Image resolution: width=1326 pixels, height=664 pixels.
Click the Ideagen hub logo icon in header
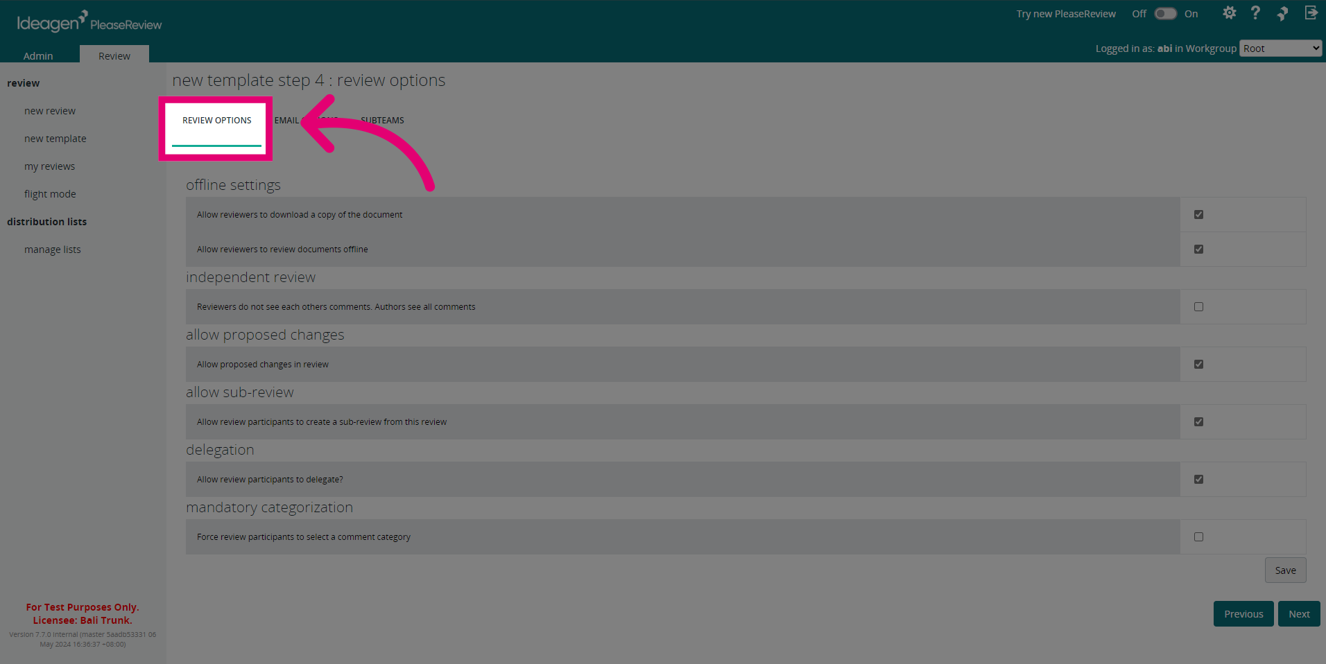click(1282, 13)
